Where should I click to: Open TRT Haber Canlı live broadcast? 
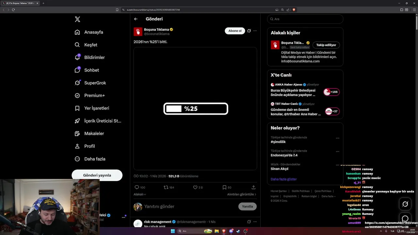(305, 109)
